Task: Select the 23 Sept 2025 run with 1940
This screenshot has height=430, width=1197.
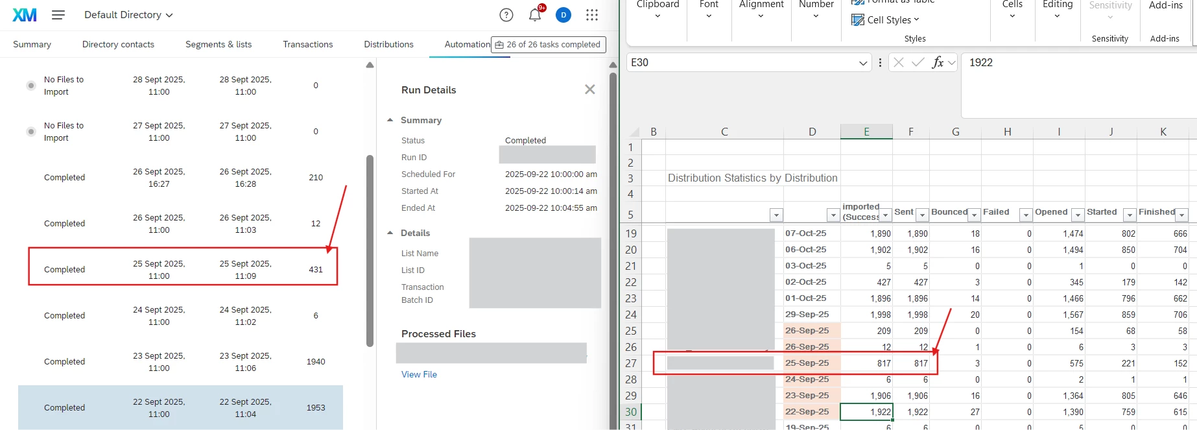Action: click(180, 361)
